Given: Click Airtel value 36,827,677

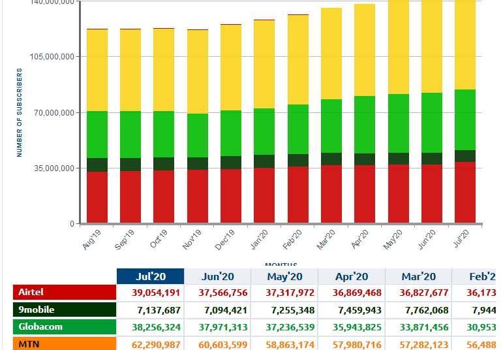Looking at the screenshot, I should coord(424,293).
